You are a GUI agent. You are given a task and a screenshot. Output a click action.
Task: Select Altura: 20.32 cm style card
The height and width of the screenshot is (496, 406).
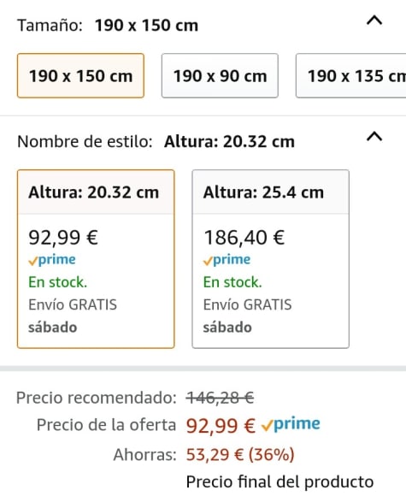(x=96, y=259)
